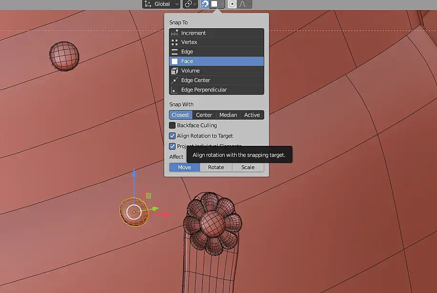The image size is (437, 293).
Task: Enable the Backface Culling checkbox
Action: tap(172, 125)
